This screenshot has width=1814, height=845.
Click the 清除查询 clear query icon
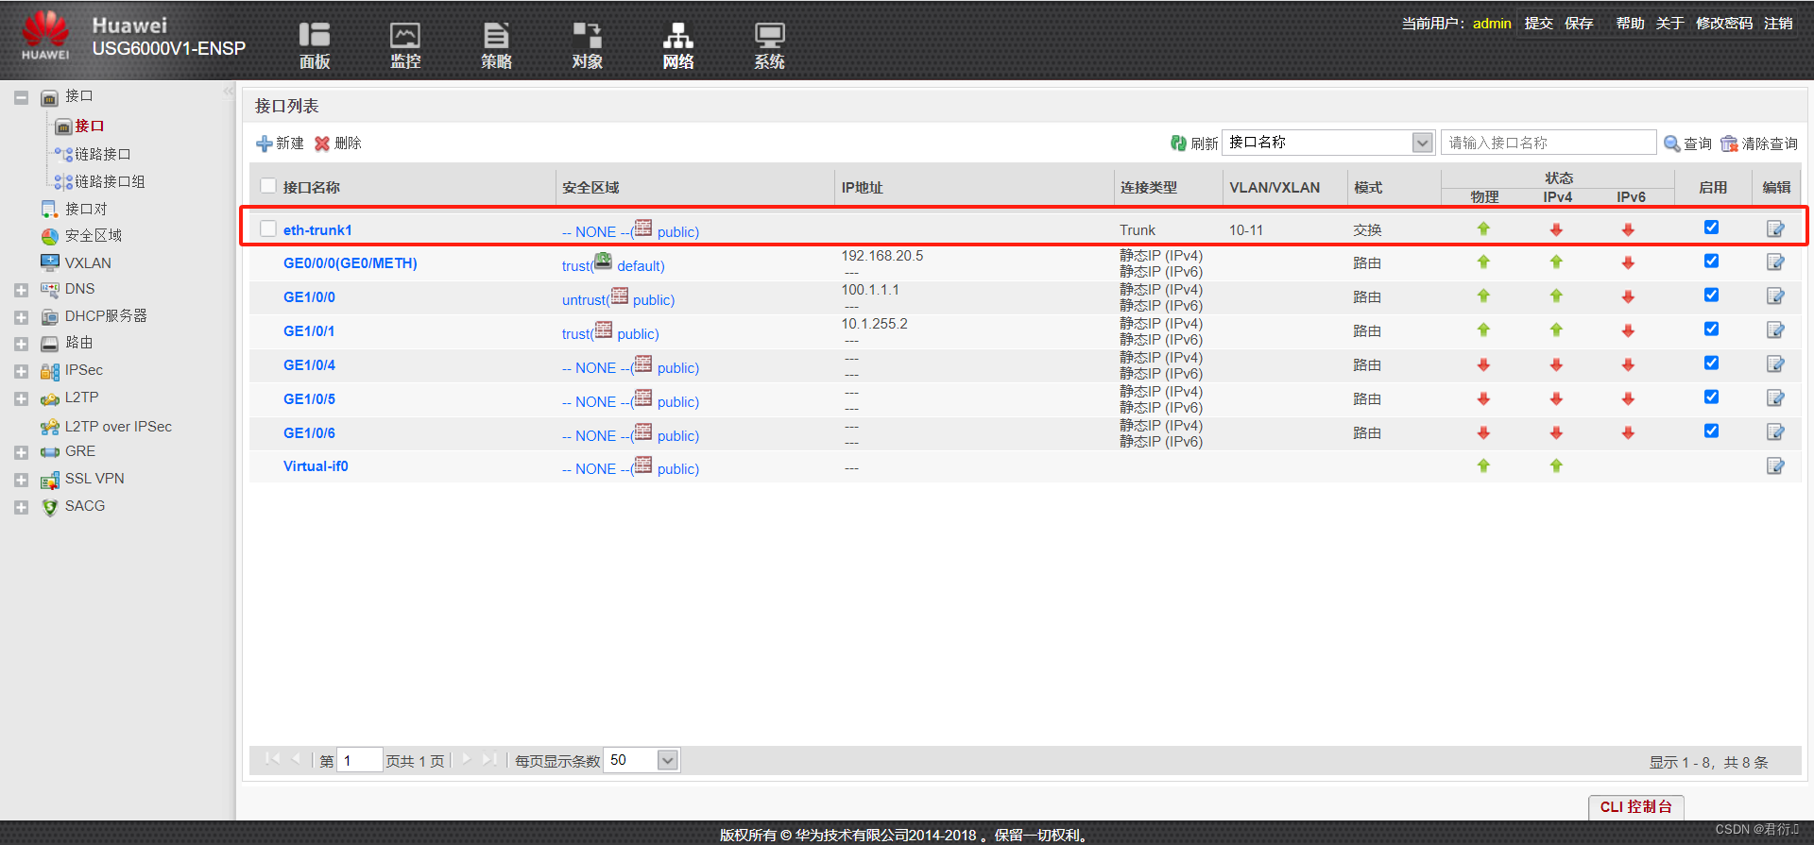[x=1729, y=144]
